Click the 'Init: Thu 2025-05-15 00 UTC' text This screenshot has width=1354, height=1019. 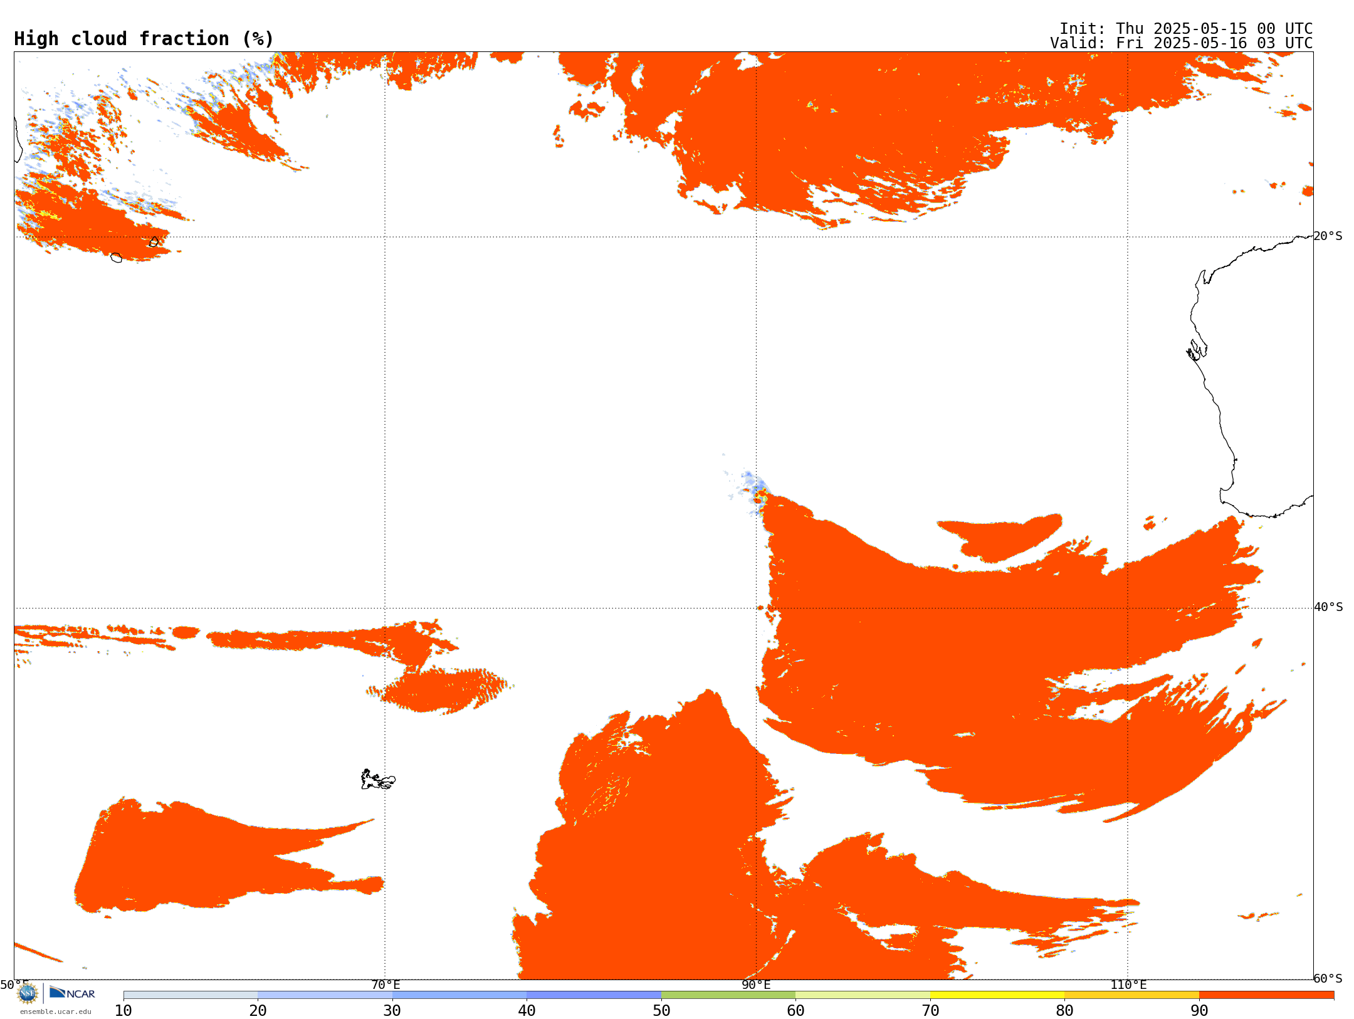pos(1186,29)
